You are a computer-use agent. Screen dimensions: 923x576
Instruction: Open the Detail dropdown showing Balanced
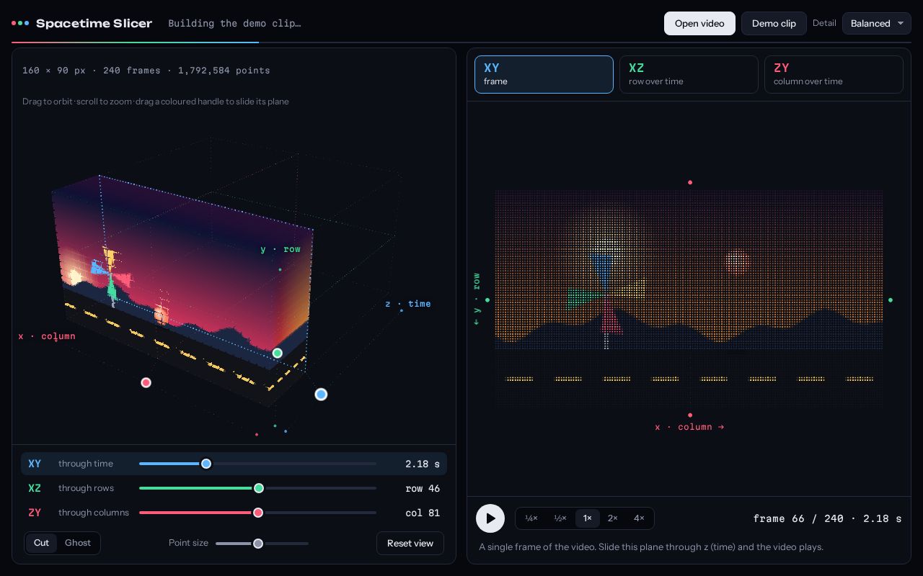(877, 23)
